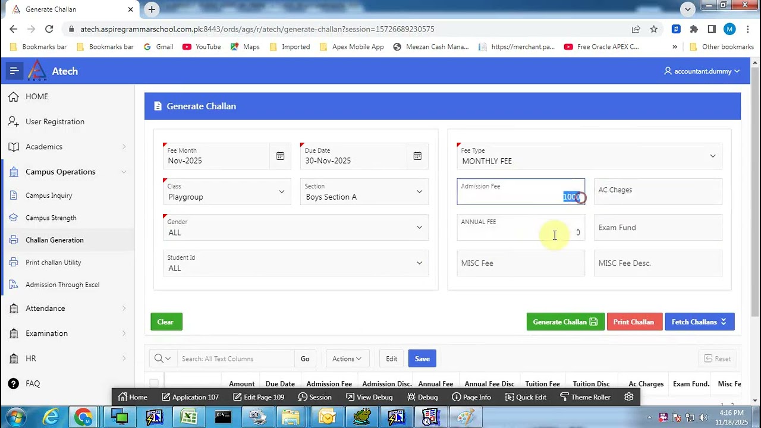
Task: Open developer toolbar settings gear
Action: tap(628, 397)
